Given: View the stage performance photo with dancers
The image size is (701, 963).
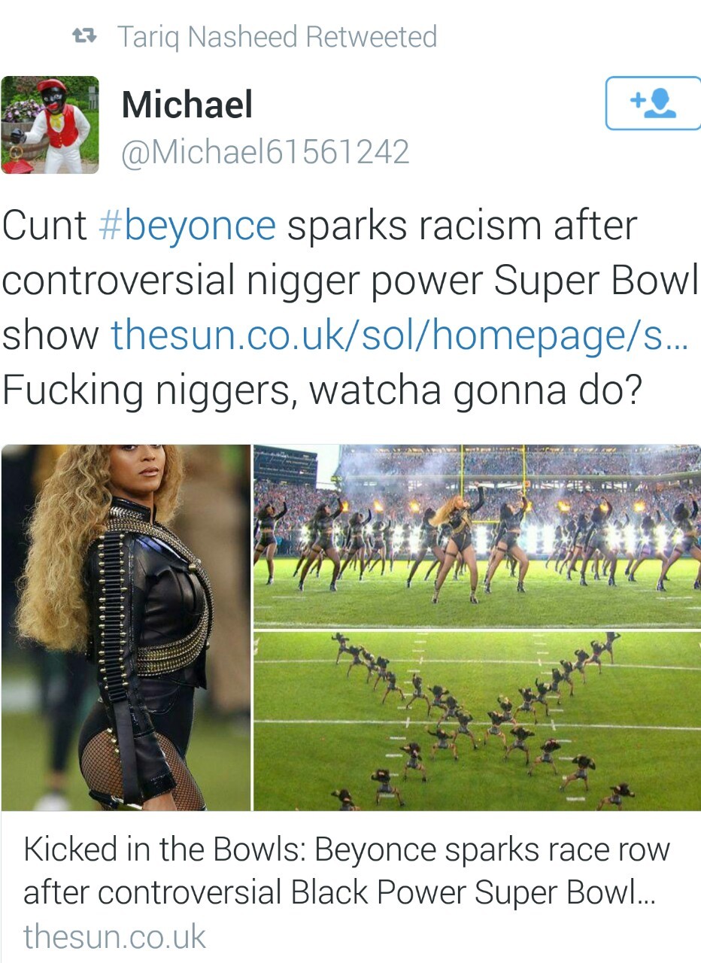Looking at the screenshot, I should [477, 536].
